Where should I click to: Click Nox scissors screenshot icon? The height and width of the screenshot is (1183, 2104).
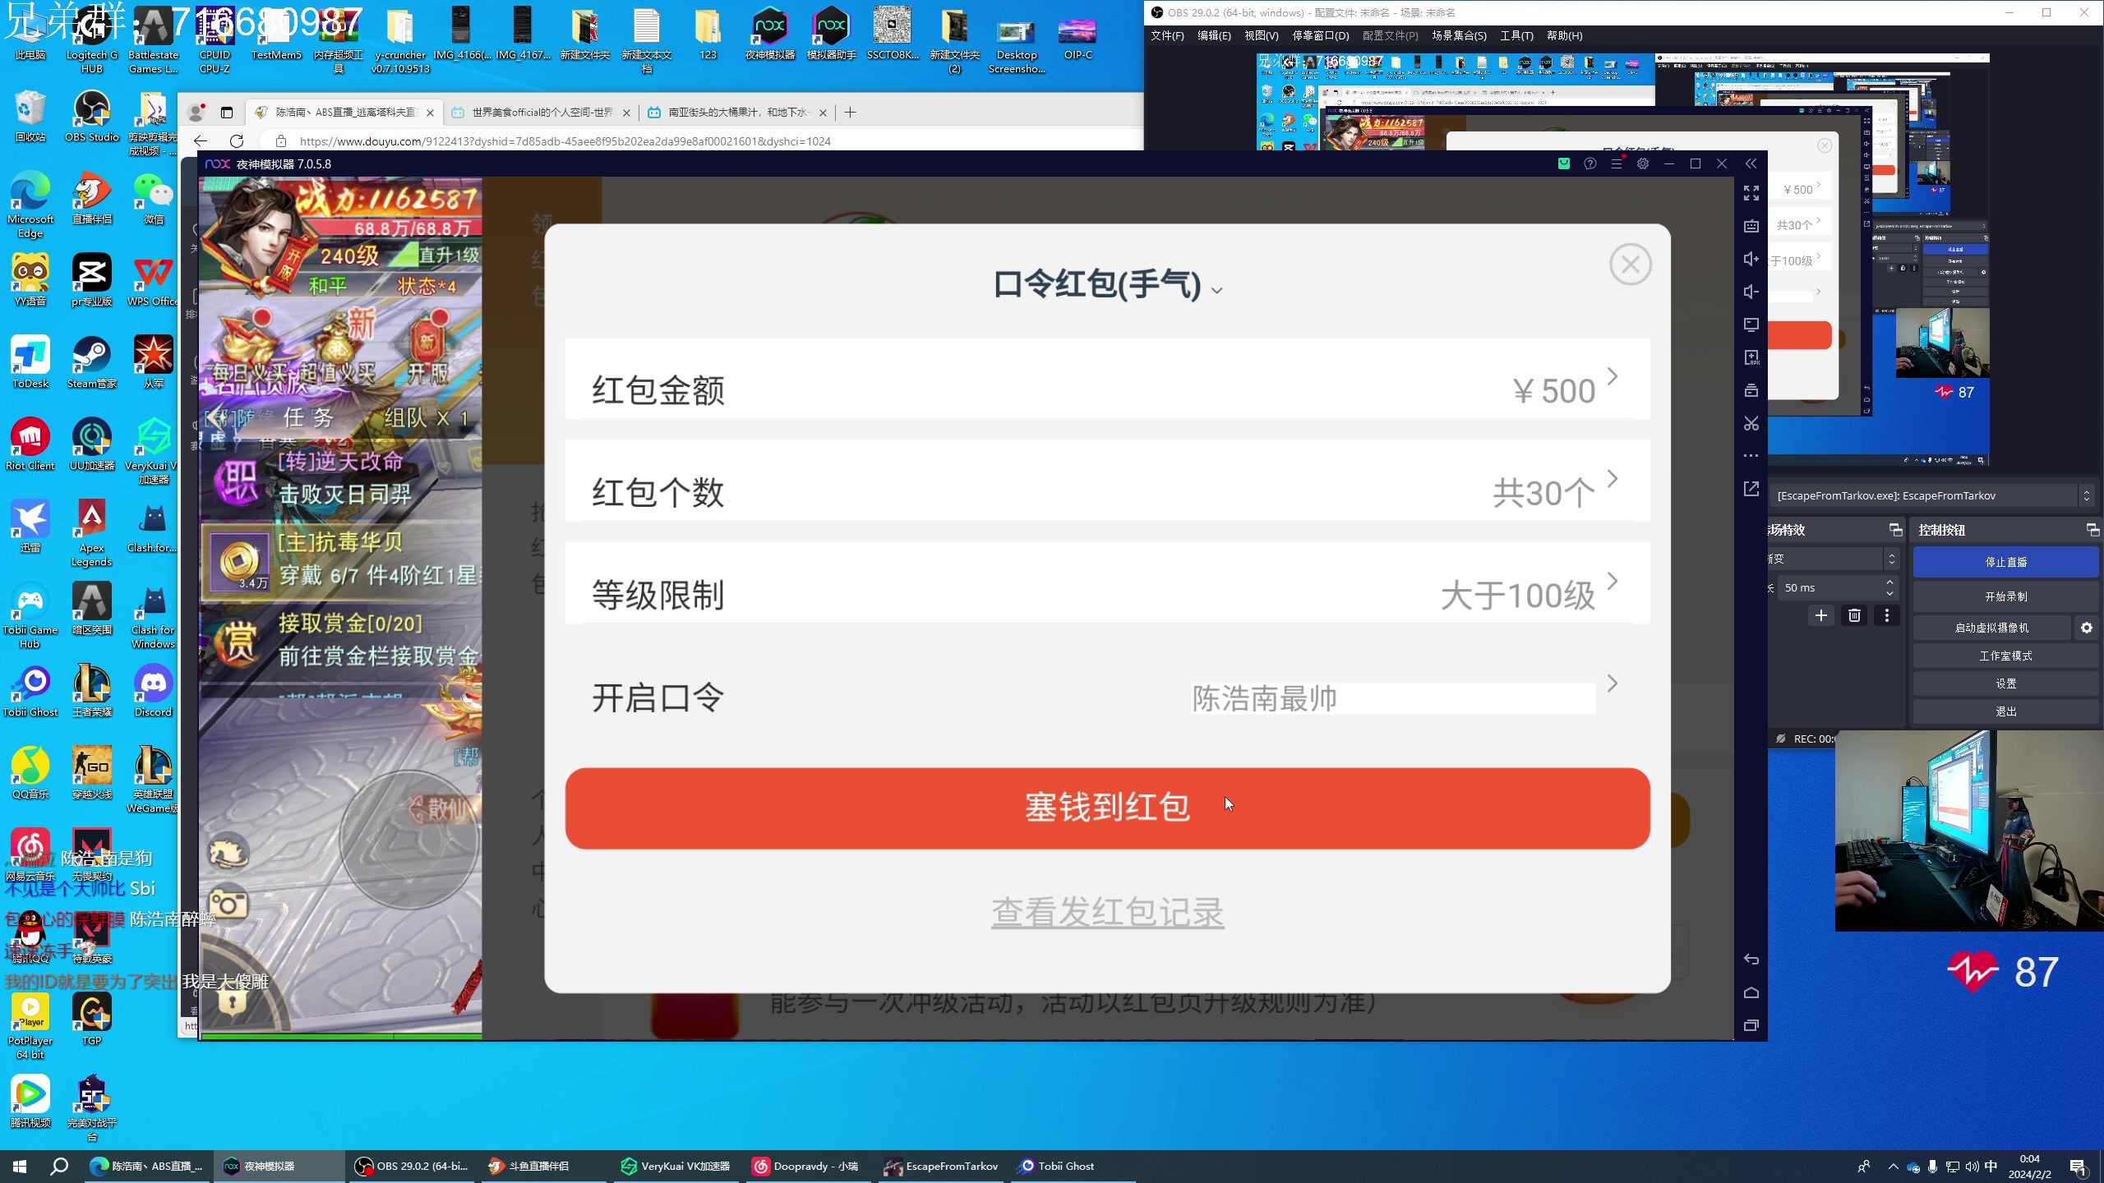tap(1751, 423)
